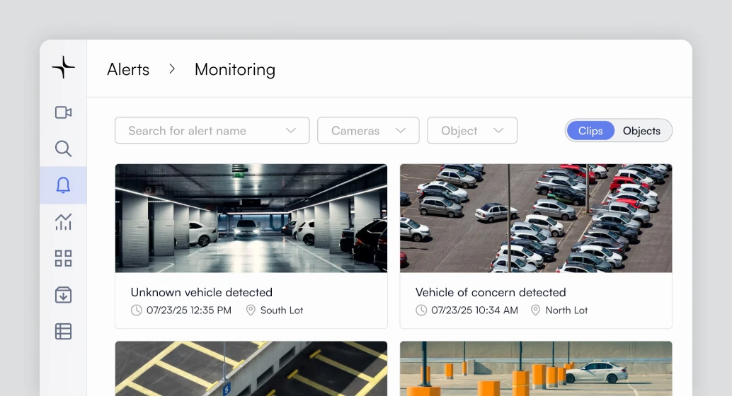The width and height of the screenshot is (732, 396).
Task: Click the four-point star logo in sidebar
Action: [63, 68]
